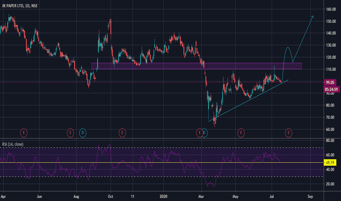This screenshot has width=341, height=201.
Task: Click the 05:24:59 bar countdown label
Action: 331,89
